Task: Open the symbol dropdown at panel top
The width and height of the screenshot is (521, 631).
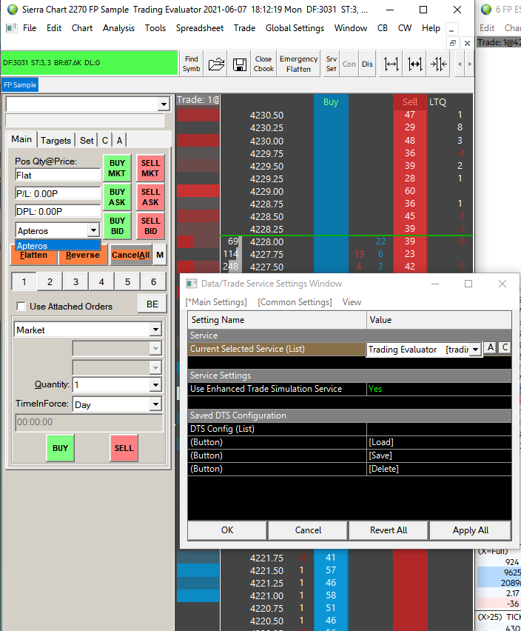Action: 164,104
